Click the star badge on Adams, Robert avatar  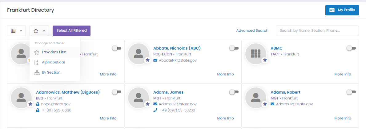pyautogui.click(x=265, y=104)
